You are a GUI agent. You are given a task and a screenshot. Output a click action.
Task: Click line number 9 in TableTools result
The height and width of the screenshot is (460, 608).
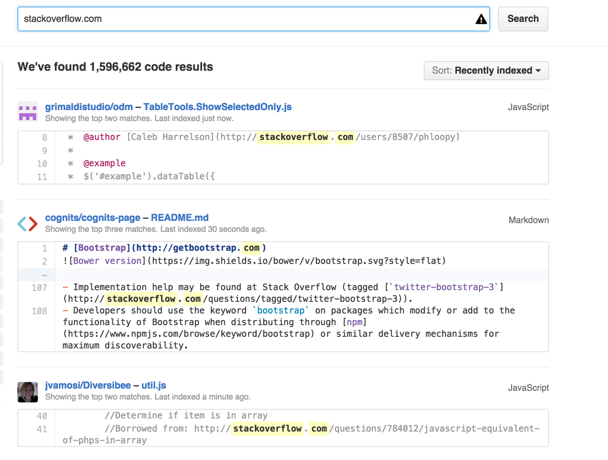pyautogui.click(x=45, y=151)
